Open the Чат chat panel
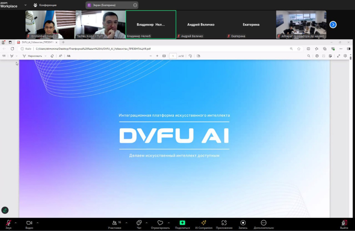355x231 pixels. (x=139, y=224)
